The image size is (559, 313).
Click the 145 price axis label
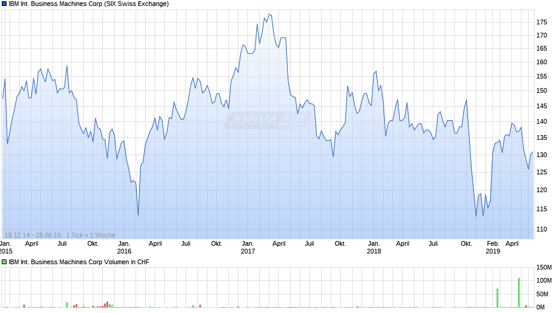tap(542, 106)
